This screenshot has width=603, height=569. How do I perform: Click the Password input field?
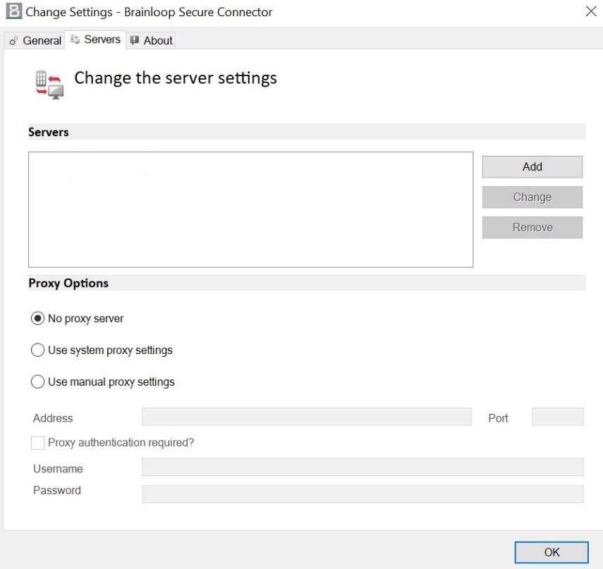[x=363, y=494]
